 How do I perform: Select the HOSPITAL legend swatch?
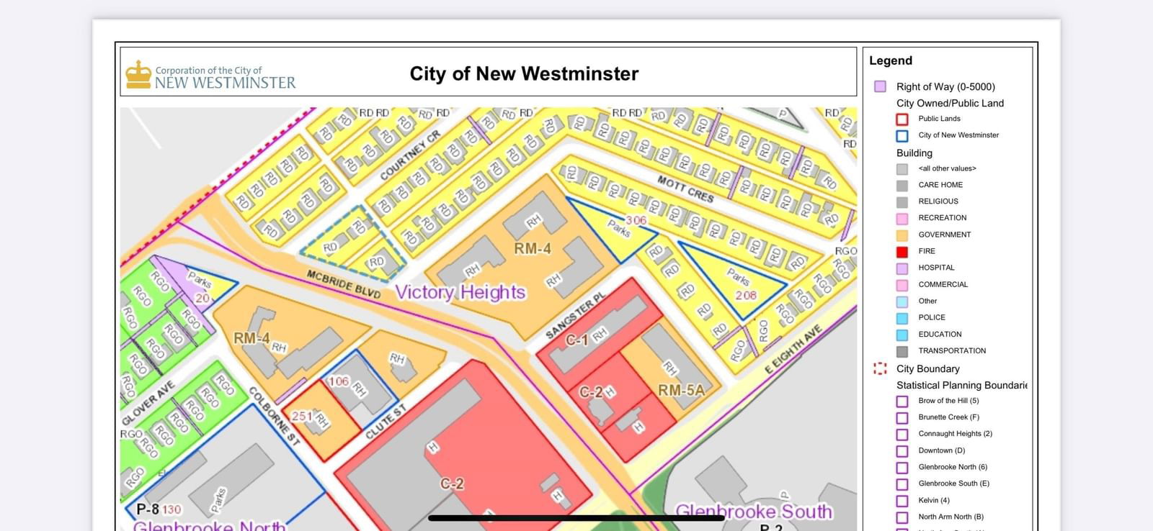pos(902,268)
